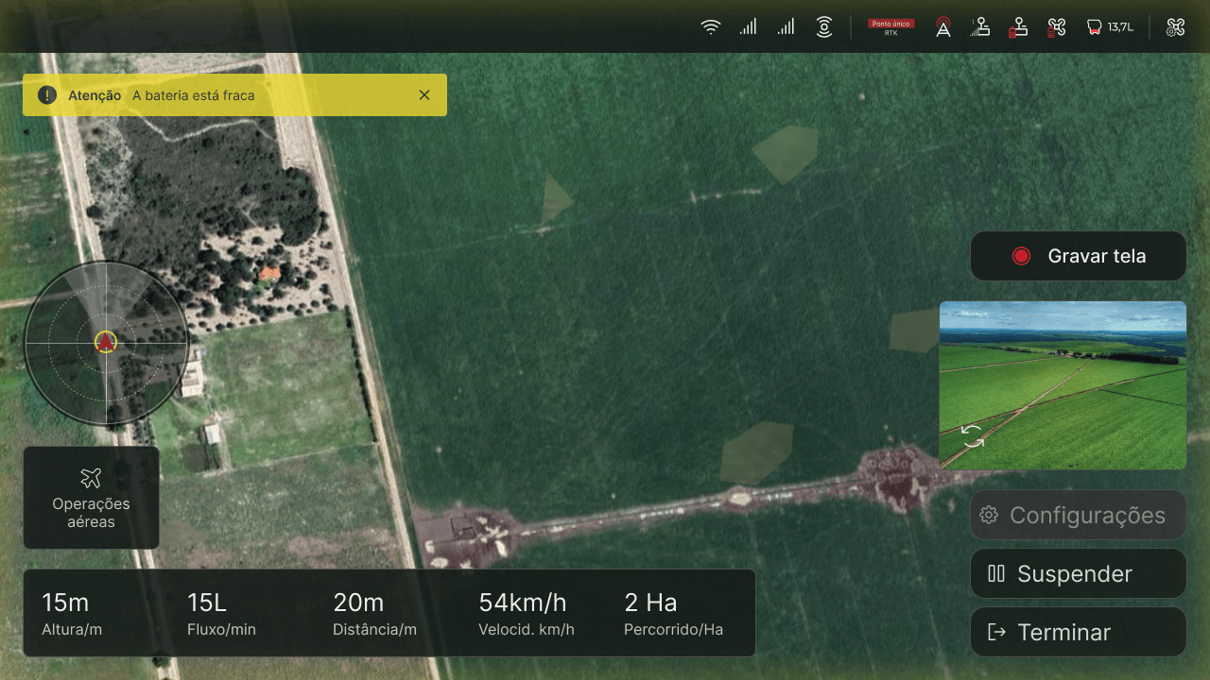
Task: Open the radar sensor status icon
Action: 824,27
